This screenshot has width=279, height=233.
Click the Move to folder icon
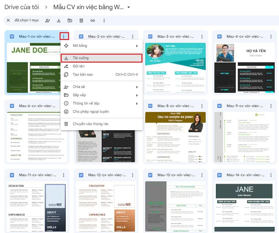pos(70,20)
